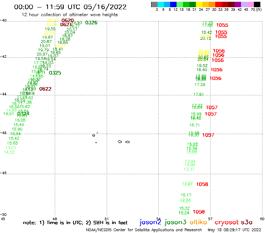Viewport: 265px width, 233px height.
Task: Click the '(ft)' unit label in the legend
Action: (259, 10)
